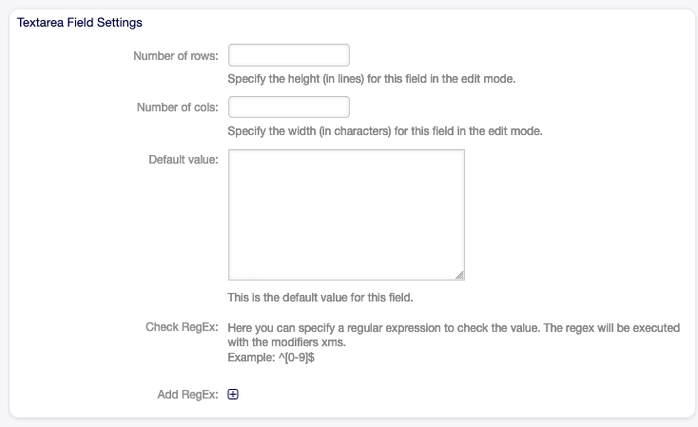Click the Textarea Field Settings header
The image size is (698, 427).
click(80, 21)
